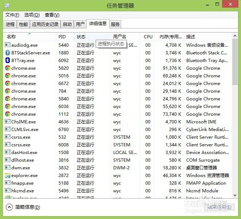The image size is (241, 219).
Task: Click the dllhost.exe process icon
Action: pos(8,160)
